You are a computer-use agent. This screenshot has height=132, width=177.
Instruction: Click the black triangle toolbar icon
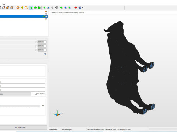point(56,8)
